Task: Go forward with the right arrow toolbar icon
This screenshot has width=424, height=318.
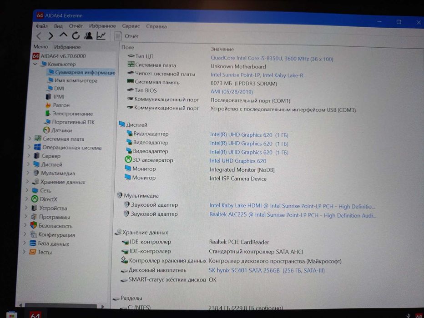Action: (51, 35)
